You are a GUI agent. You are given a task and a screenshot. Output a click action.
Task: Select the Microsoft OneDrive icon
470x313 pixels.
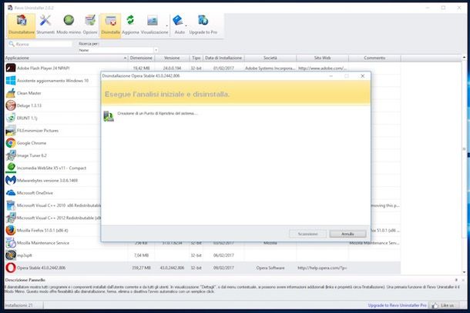(x=11, y=193)
